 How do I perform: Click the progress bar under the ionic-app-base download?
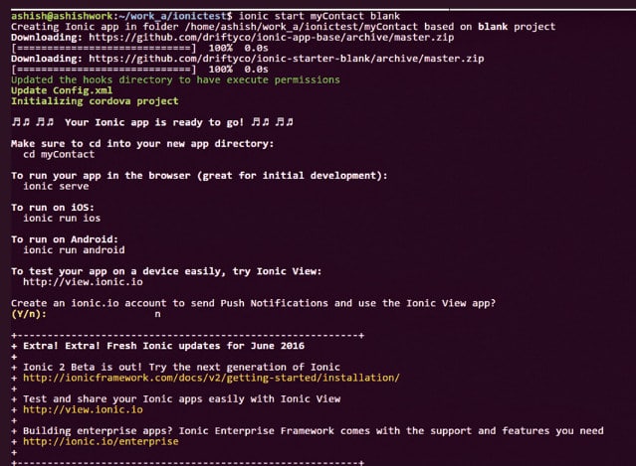tap(102, 48)
